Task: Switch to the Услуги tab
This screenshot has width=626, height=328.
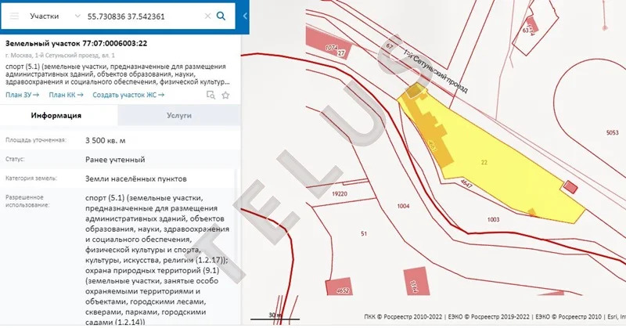Action: (x=178, y=115)
